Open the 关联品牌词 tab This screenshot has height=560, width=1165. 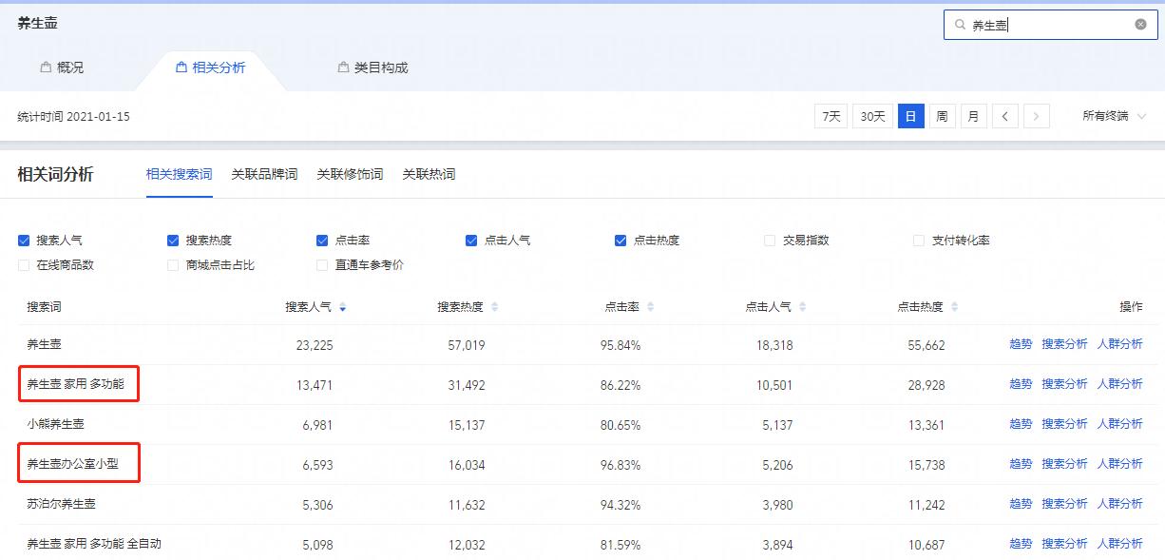coord(264,174)
